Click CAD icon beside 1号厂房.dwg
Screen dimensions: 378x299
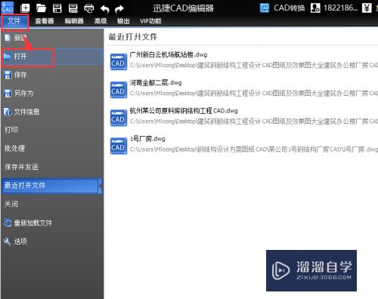point(118,146)
